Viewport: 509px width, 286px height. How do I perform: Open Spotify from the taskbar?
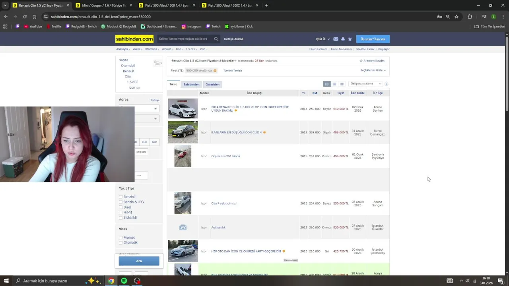tap(124, 281)
